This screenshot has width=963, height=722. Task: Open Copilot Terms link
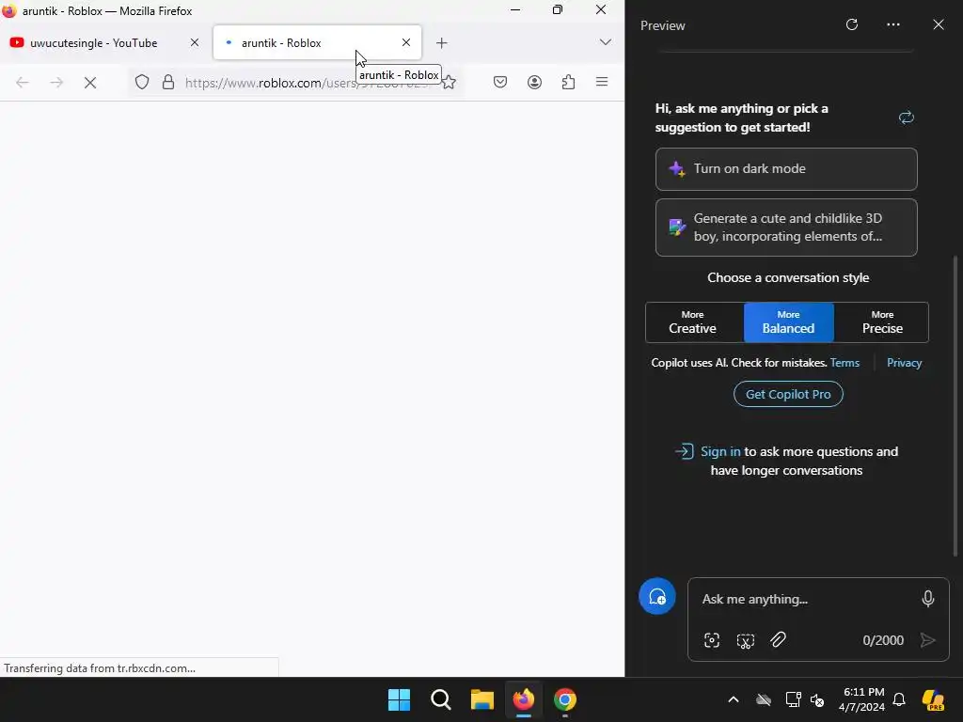click(x=845, y=363)
